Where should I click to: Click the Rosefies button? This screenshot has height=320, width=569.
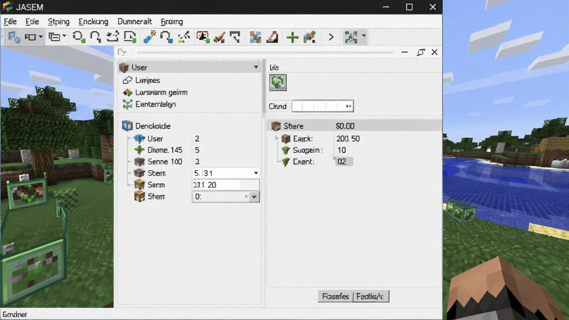point(336,297)
